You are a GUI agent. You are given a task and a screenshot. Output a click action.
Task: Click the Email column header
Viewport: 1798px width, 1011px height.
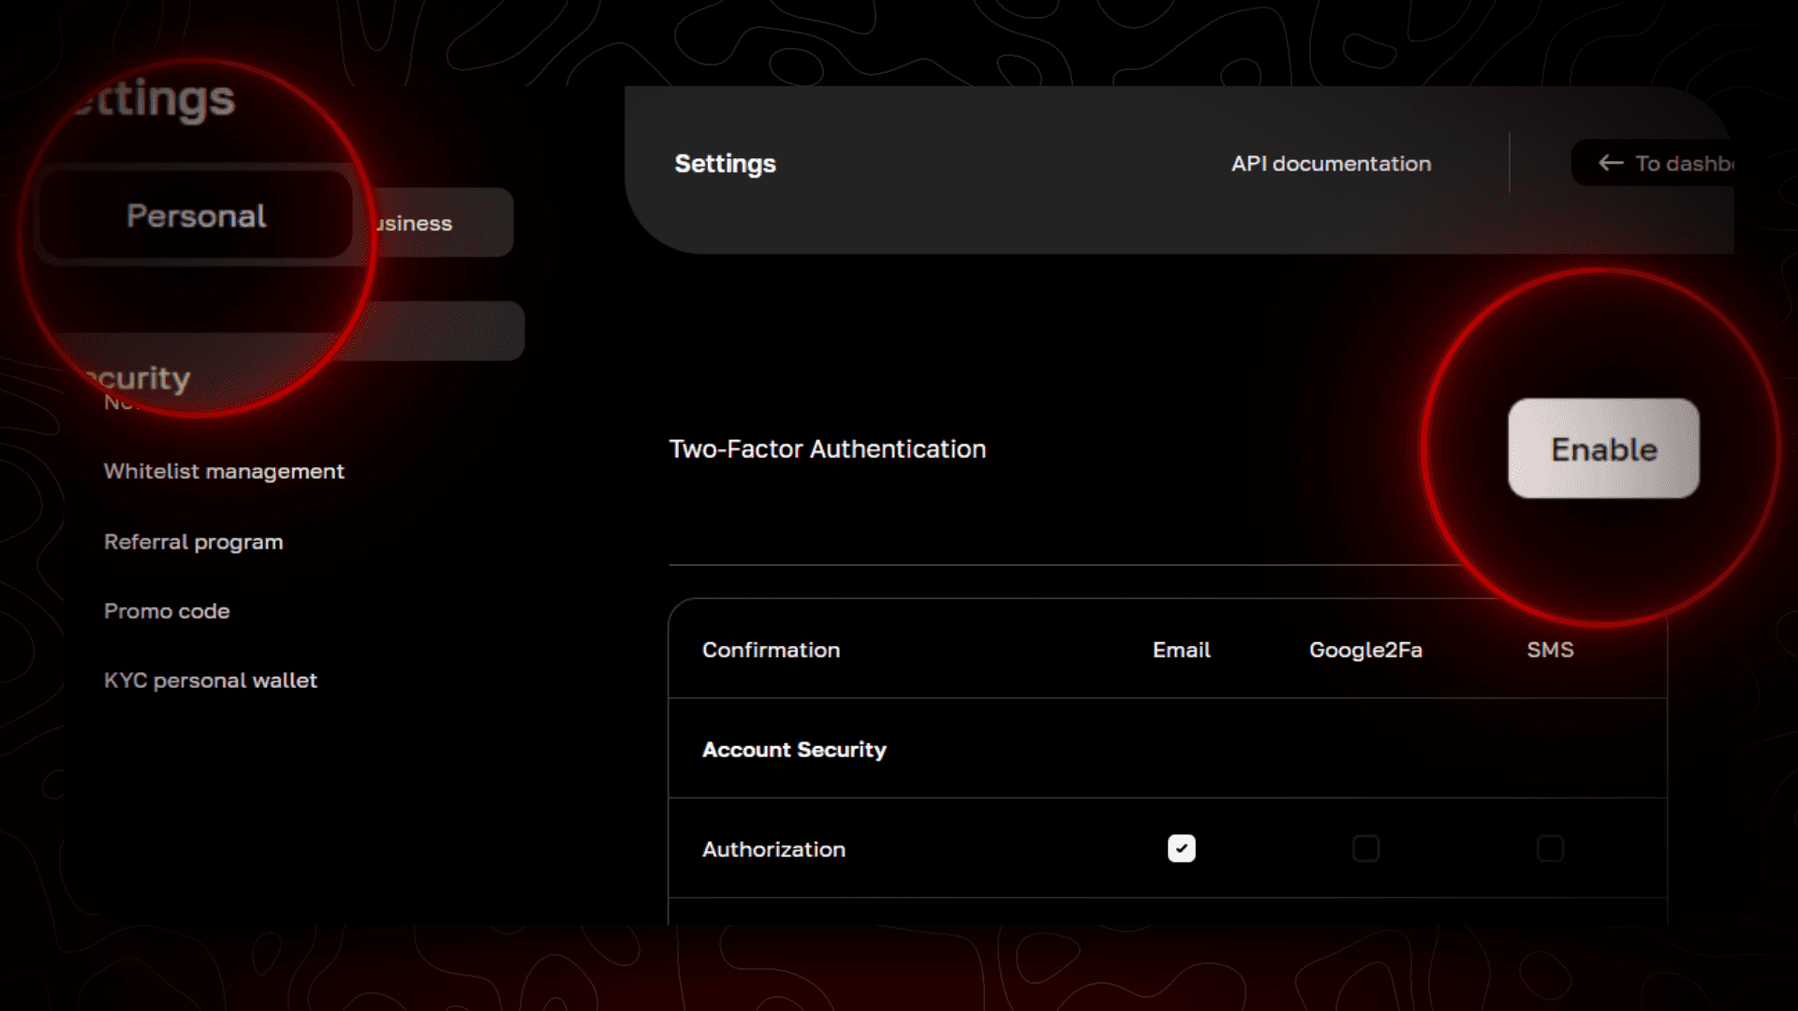coord(1181,650)
